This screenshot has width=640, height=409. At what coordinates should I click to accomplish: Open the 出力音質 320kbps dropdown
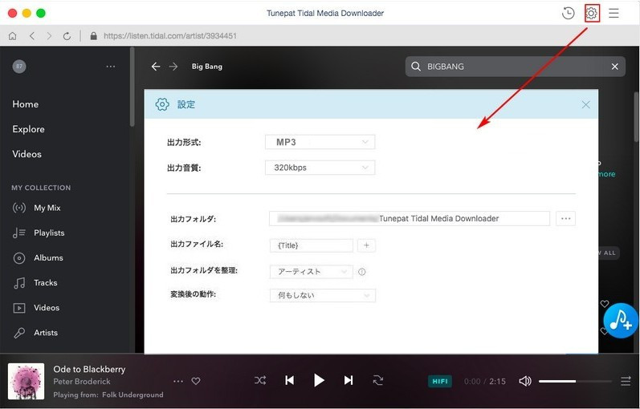click(320, 168)
